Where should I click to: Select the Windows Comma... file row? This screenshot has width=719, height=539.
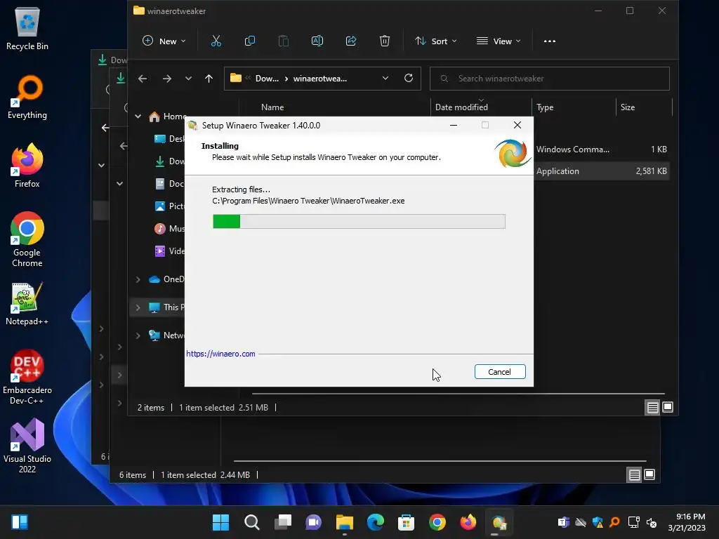point(602,149)
